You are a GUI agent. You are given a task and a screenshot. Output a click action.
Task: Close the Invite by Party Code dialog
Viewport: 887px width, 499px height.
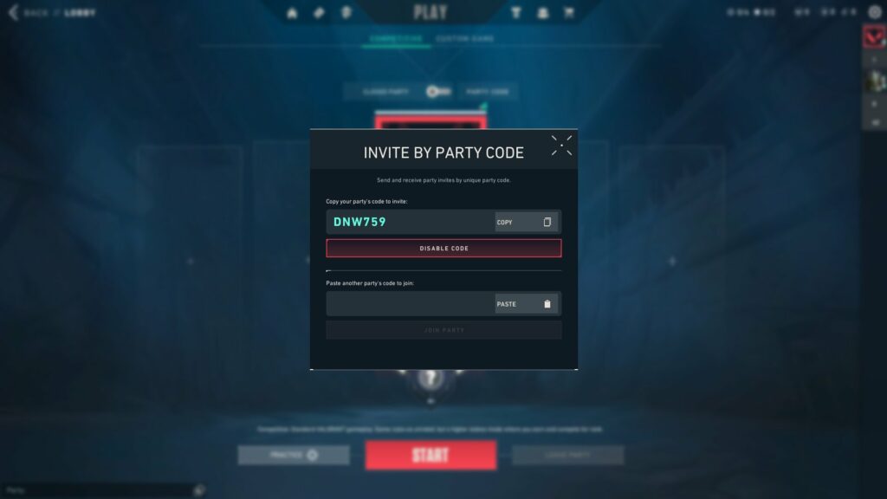click(x=561, y=146)
